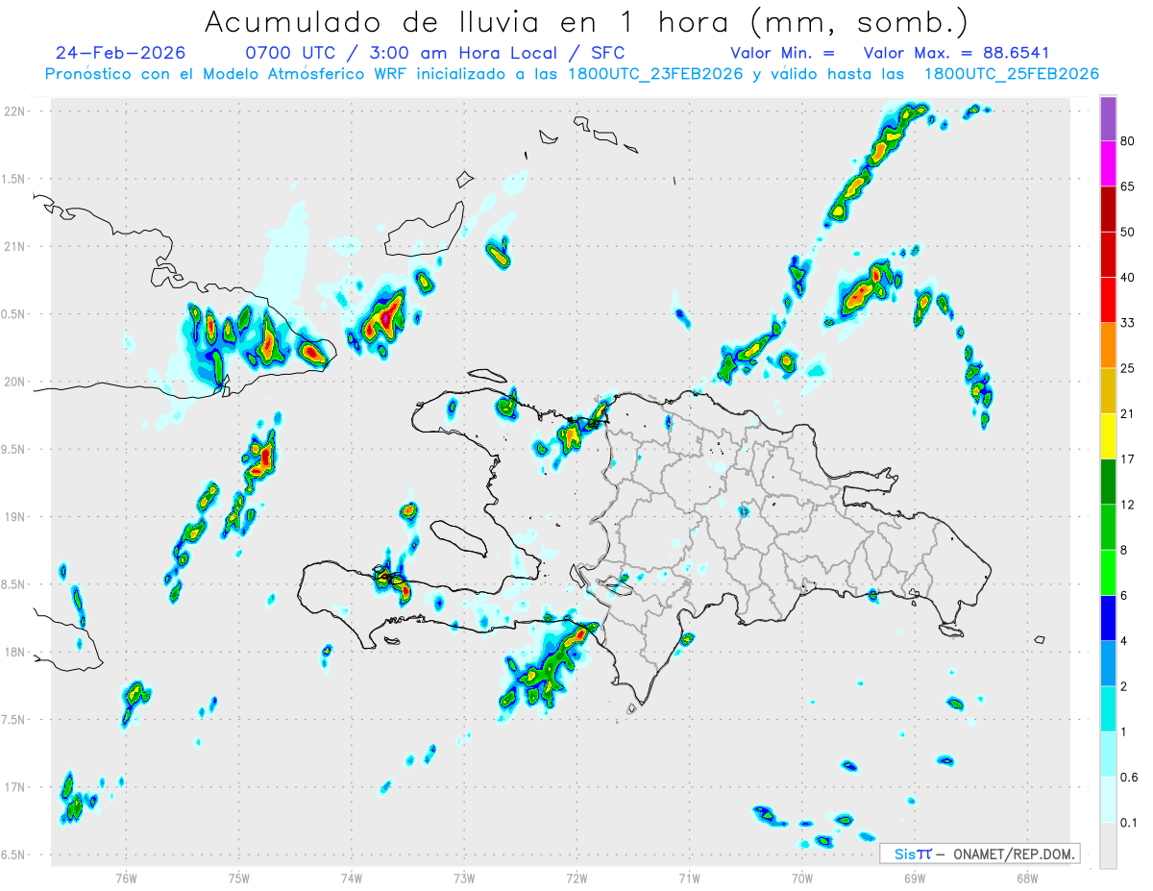1153x891 pixels.
Task: Click the '72W' longitude label
Action: [576, 877]
